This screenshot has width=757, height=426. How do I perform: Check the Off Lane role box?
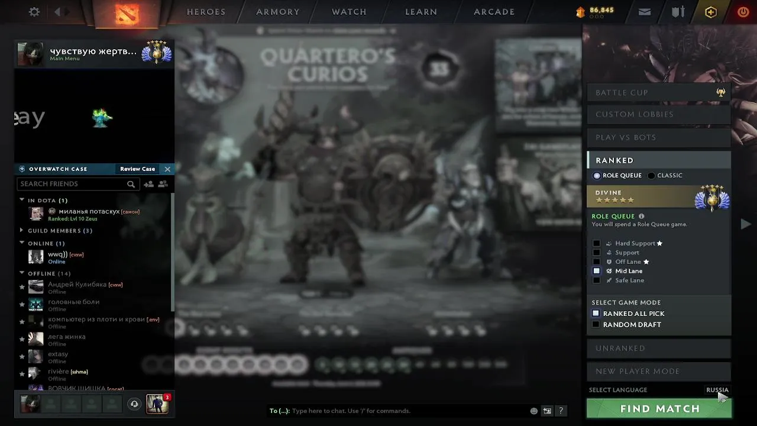(596, 262)
